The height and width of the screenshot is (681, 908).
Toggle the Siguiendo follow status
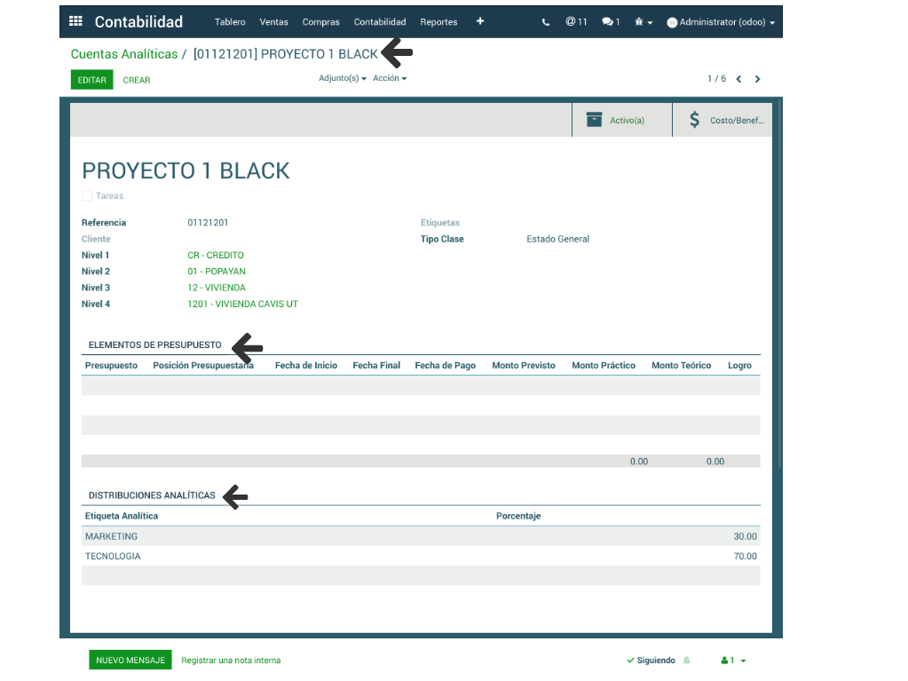click(651, 661)
